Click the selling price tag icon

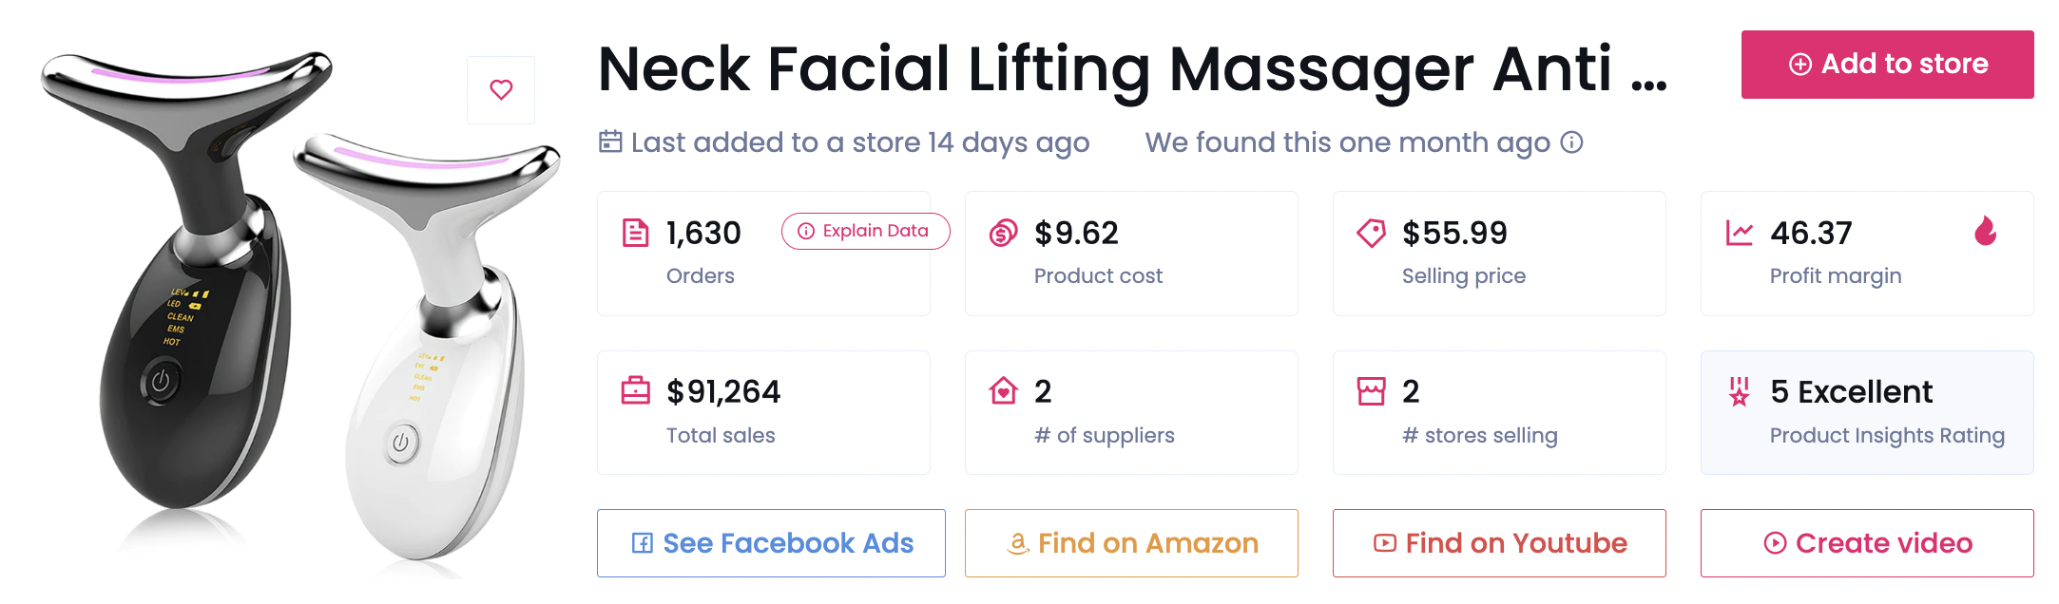tap(1371, 233)
